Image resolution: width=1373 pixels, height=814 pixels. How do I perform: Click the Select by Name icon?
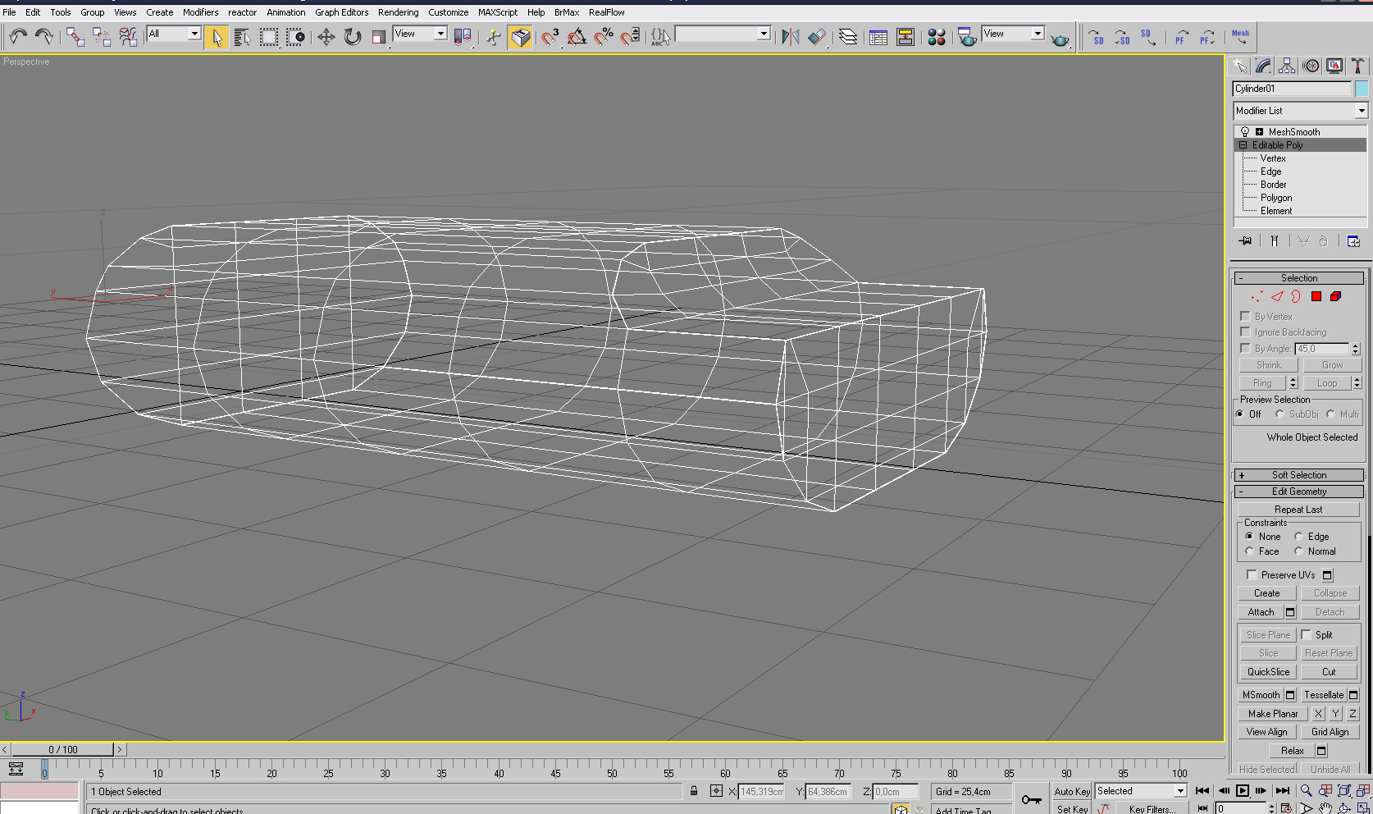243,37
